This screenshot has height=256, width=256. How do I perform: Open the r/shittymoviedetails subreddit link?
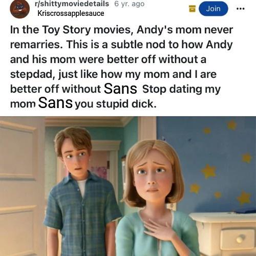pyautogui.click(x=72, y=4)
